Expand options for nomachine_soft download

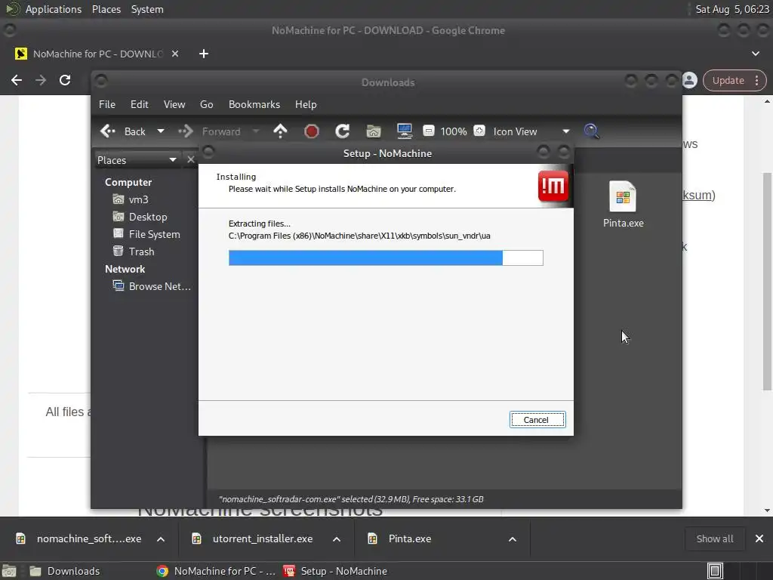[161, 539]
